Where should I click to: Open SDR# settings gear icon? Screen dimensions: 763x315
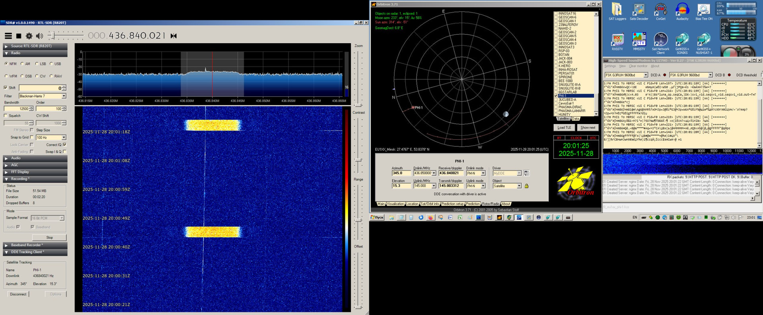[x=29, y=36]
